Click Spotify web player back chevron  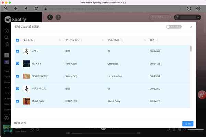[50, 17]
